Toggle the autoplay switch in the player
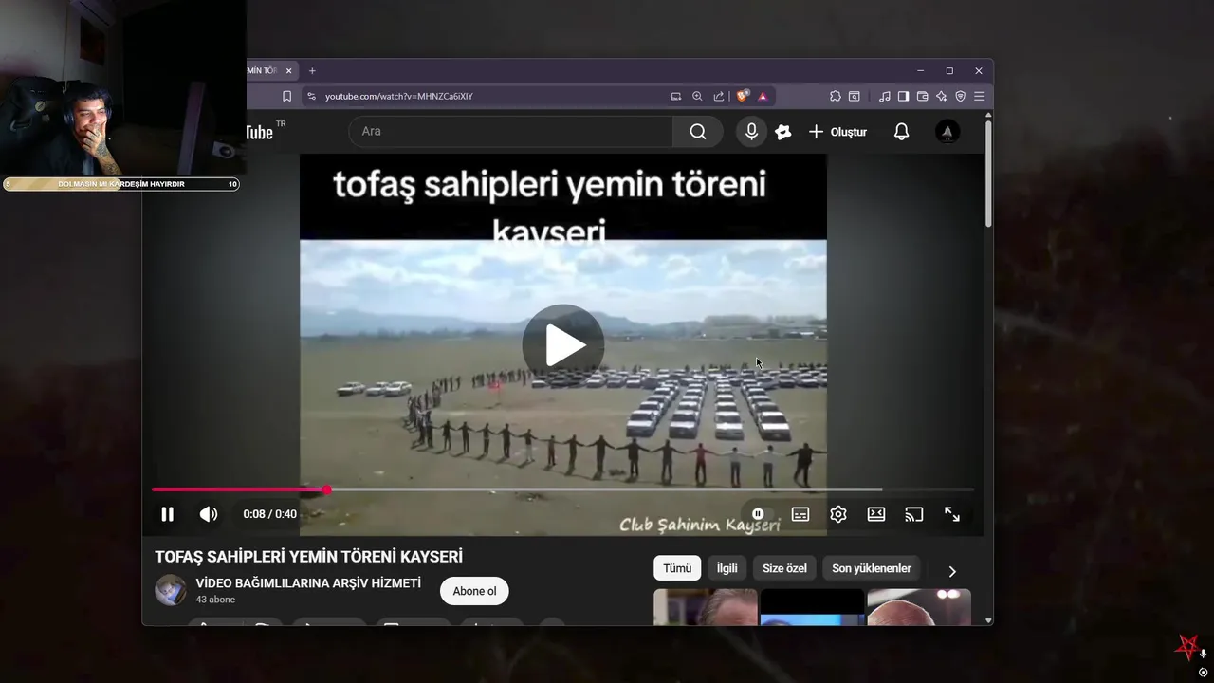 point(758,514)
